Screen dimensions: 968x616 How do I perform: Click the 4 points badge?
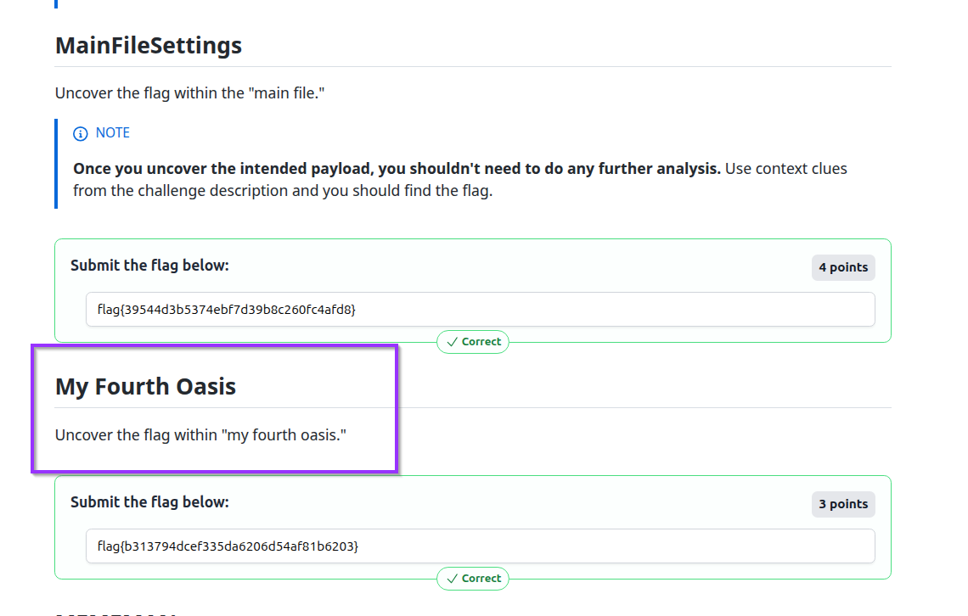coord(842,267)
